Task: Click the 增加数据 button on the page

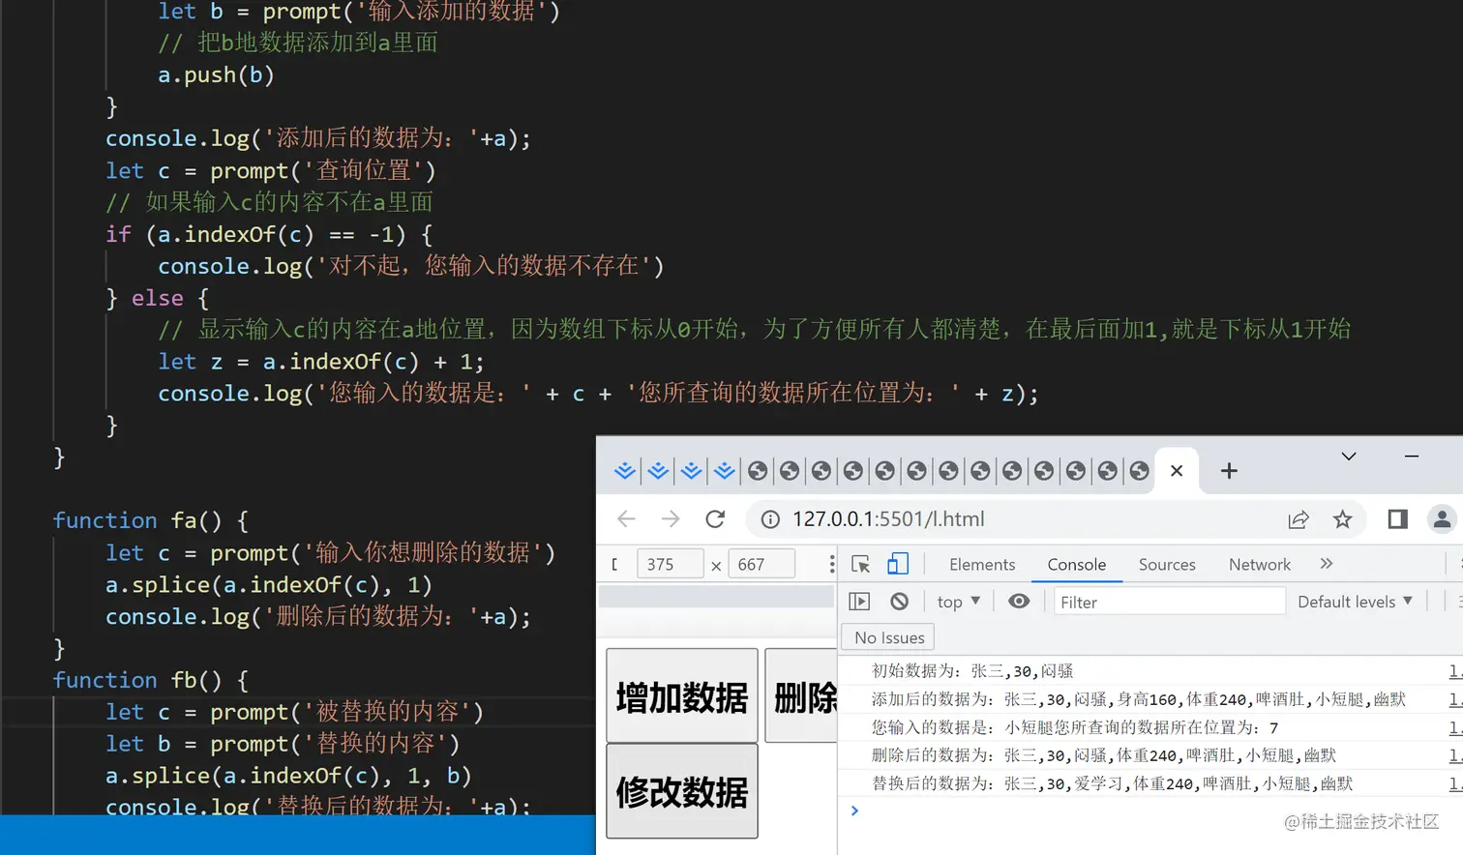Action: (682, 695)
